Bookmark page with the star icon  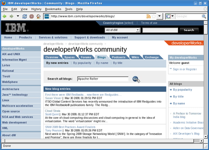(154, 16)
